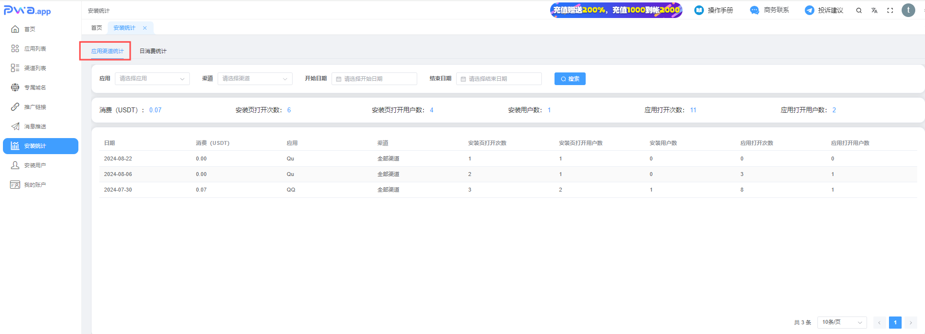Open 消息推送 in sidebar
The width and height of the screenshot is (925, 334).
(x=35, y=126)
